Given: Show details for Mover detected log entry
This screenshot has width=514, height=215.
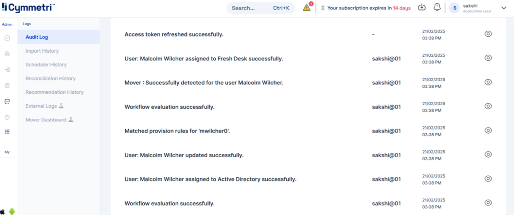Looking at the screenshot, I should click(488, 82).
